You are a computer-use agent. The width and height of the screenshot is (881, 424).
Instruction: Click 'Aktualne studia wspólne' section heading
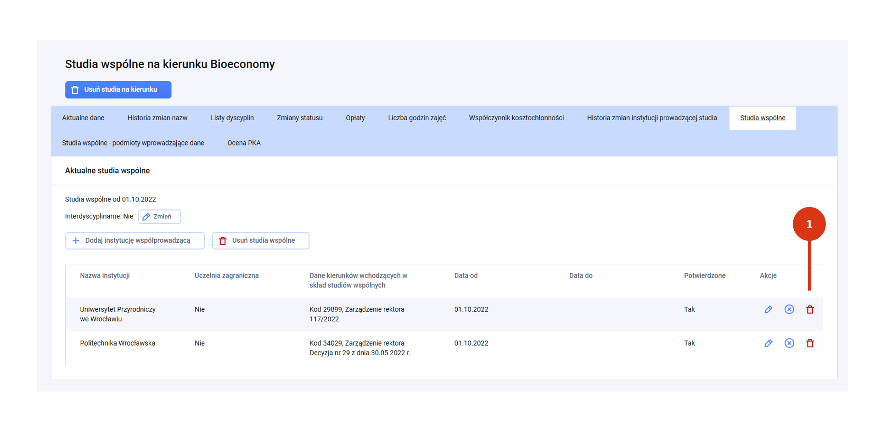[x=107, y=171]
